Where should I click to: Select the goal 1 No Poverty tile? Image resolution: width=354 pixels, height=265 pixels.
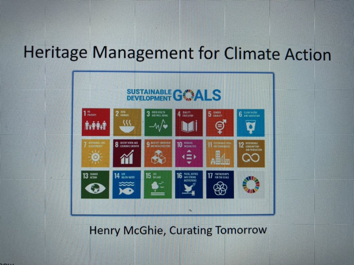coord(96,122)
